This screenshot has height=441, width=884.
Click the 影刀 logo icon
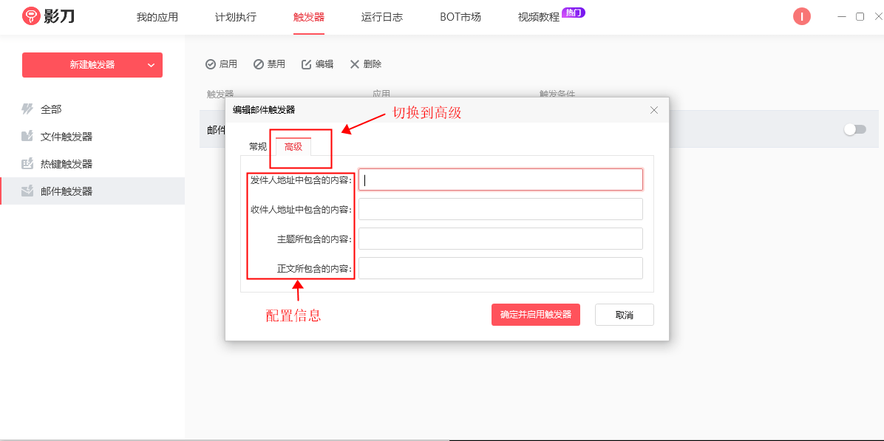(x=30, y=16)
